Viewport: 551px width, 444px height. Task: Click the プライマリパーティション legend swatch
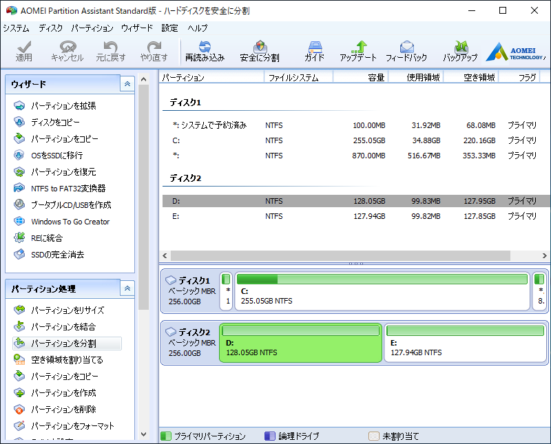165,436
